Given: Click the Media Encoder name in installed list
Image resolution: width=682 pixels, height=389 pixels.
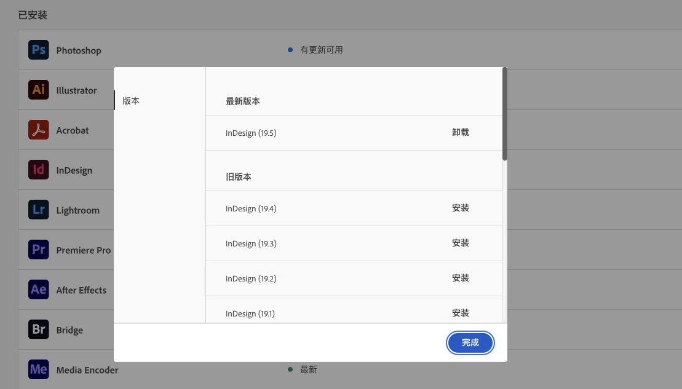Looking at the screenshot, I should (x=87, y=371).
